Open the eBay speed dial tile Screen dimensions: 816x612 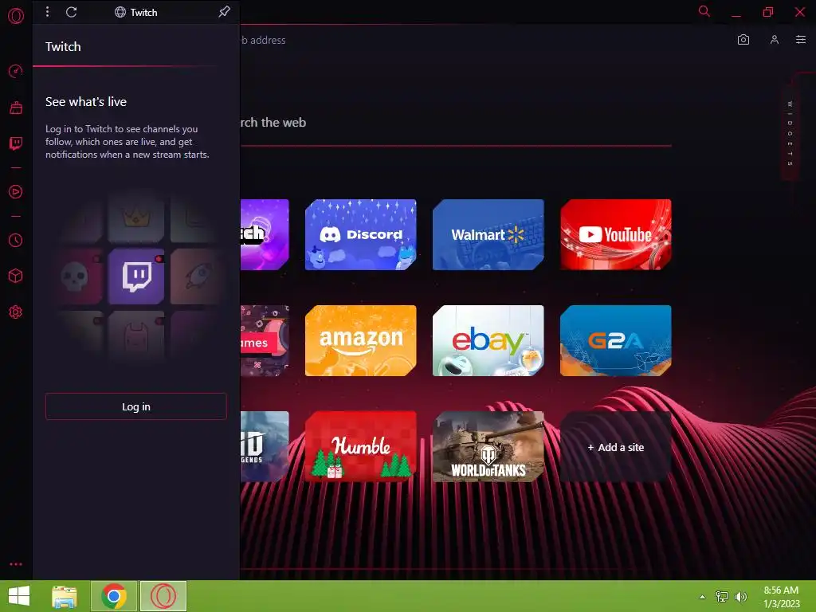(x=488, y=341)
